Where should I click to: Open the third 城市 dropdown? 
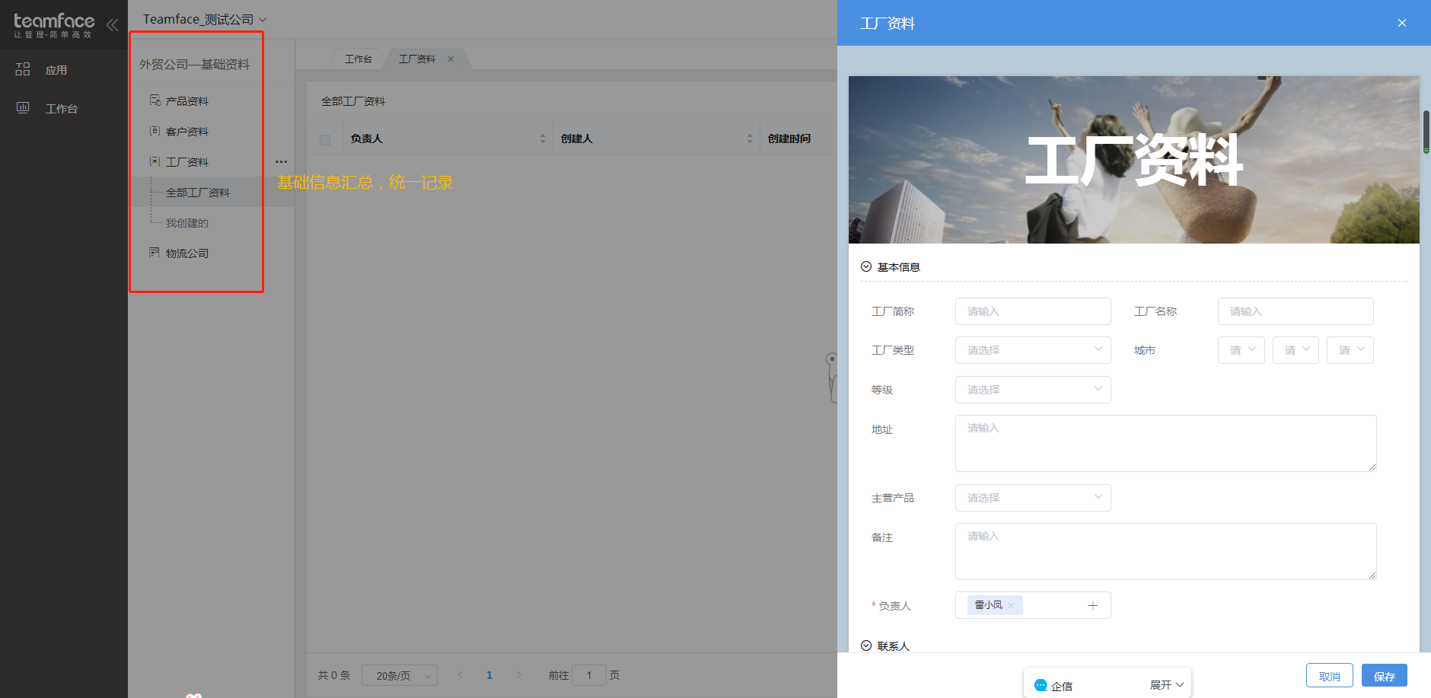pyautogui.click(x=1350, y=350)
